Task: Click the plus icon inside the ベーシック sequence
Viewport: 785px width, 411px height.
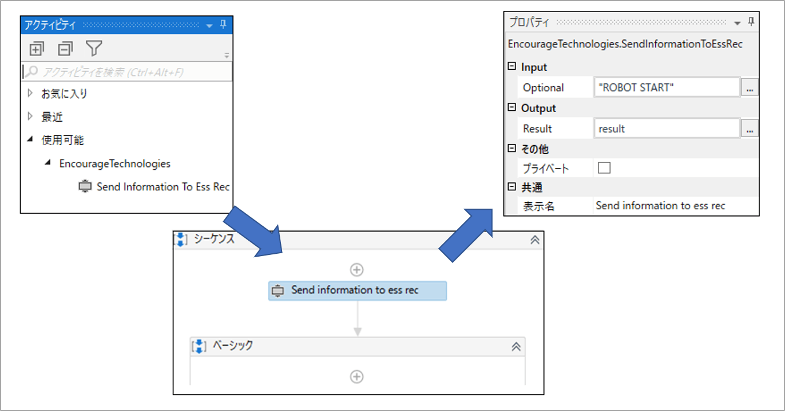Action: [x=356, y=376]
